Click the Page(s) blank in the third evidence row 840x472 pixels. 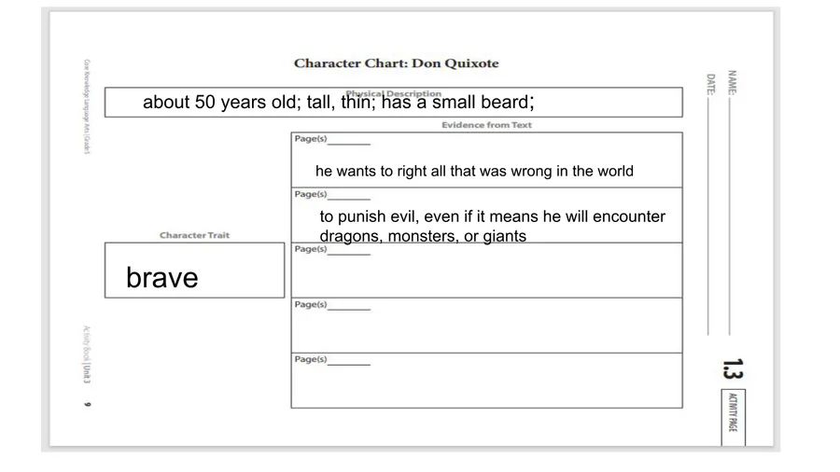(x=349, y=252)
